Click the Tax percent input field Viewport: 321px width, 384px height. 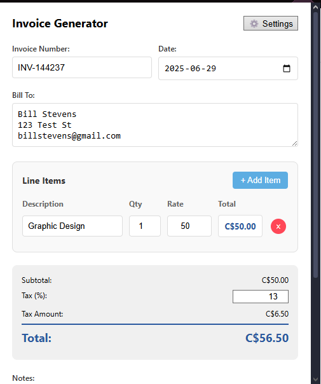(x=261, y=296)
